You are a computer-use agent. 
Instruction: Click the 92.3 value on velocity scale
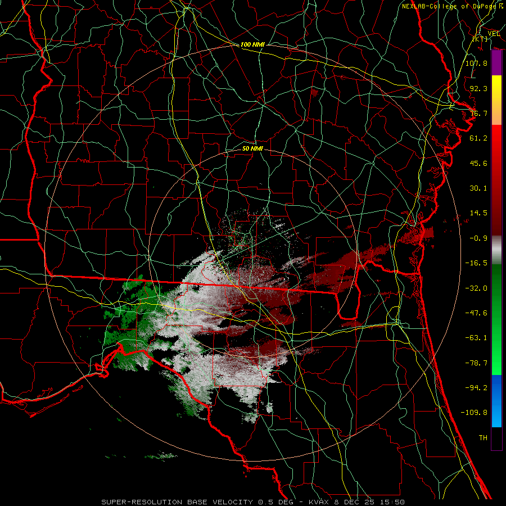coord(478,88)
